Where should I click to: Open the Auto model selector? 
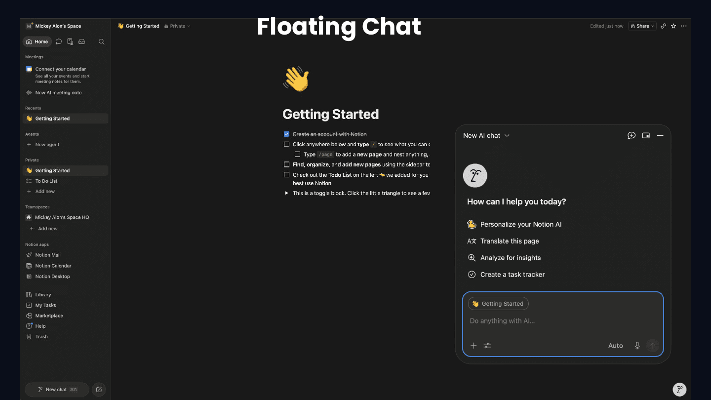(616, 346)
